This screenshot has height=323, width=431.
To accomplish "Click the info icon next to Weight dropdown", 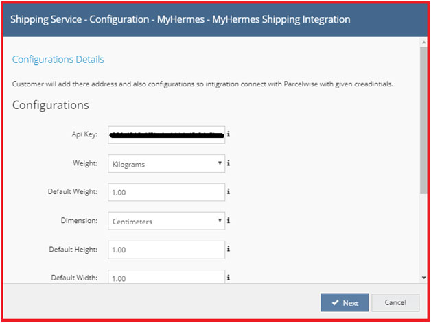I will [x=229, y=163].
